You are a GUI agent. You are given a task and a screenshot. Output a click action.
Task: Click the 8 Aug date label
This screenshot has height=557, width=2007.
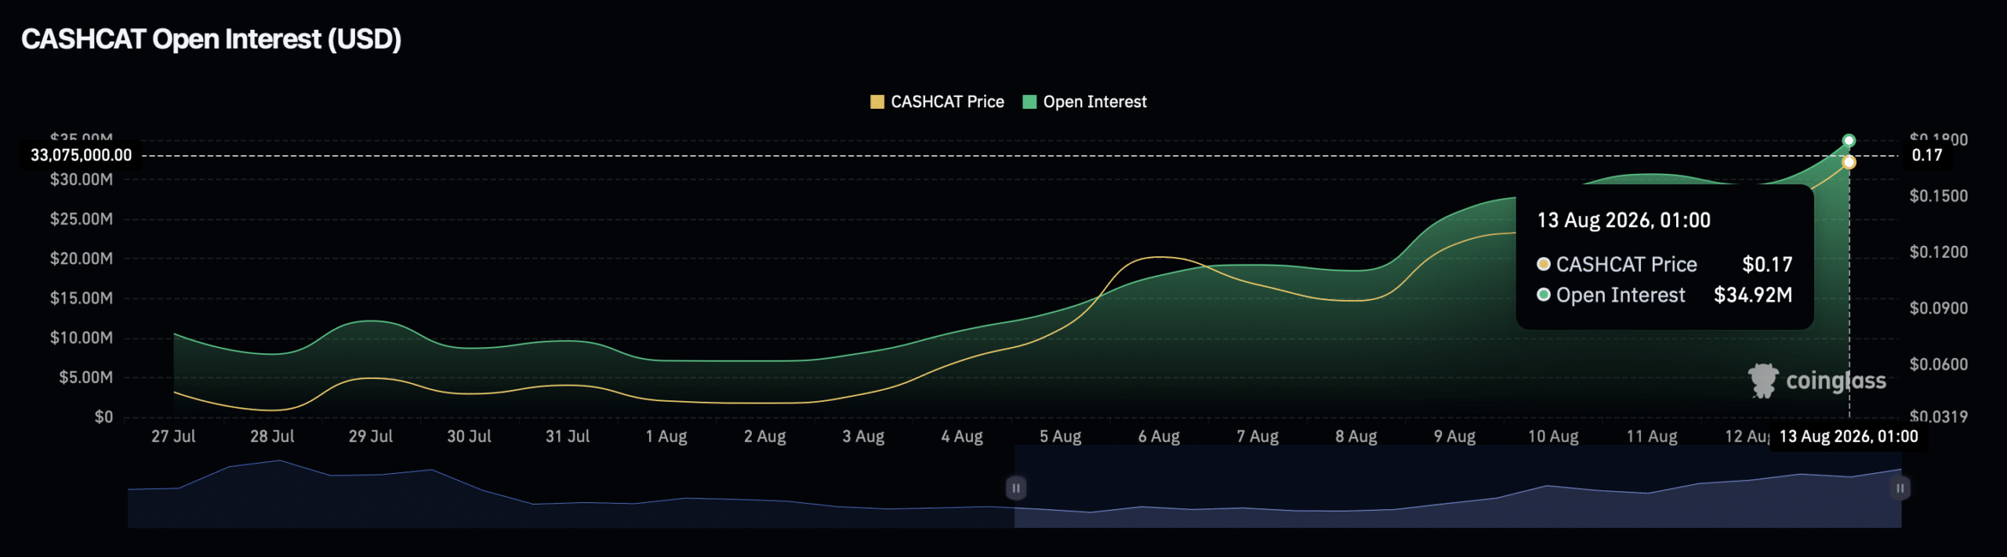(1356, 436)
